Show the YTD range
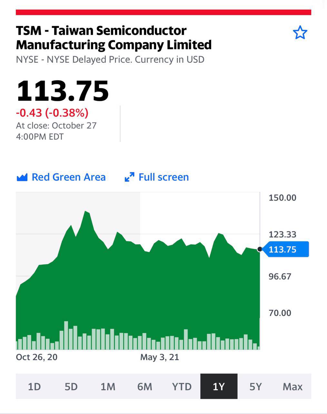Image resolution: width=327 pixels, height=414 pixels. tap(182, 387)
